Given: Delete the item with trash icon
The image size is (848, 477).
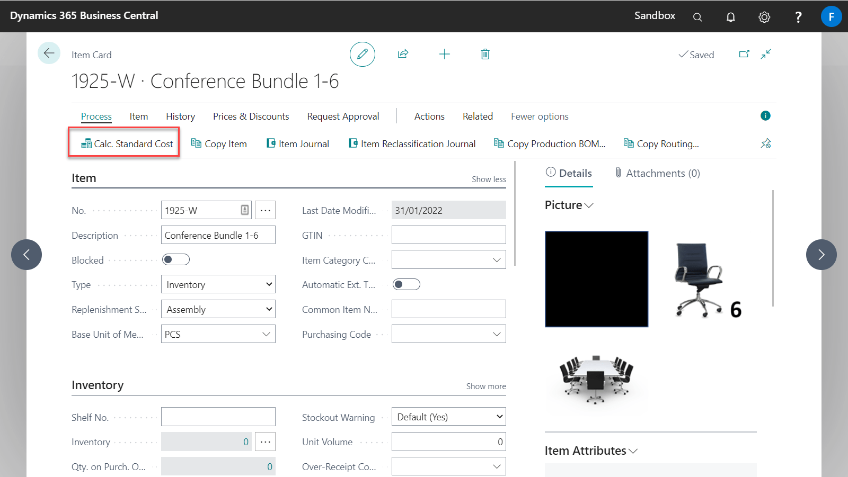Looking at the screenshot, I should [x=485, y=54].
